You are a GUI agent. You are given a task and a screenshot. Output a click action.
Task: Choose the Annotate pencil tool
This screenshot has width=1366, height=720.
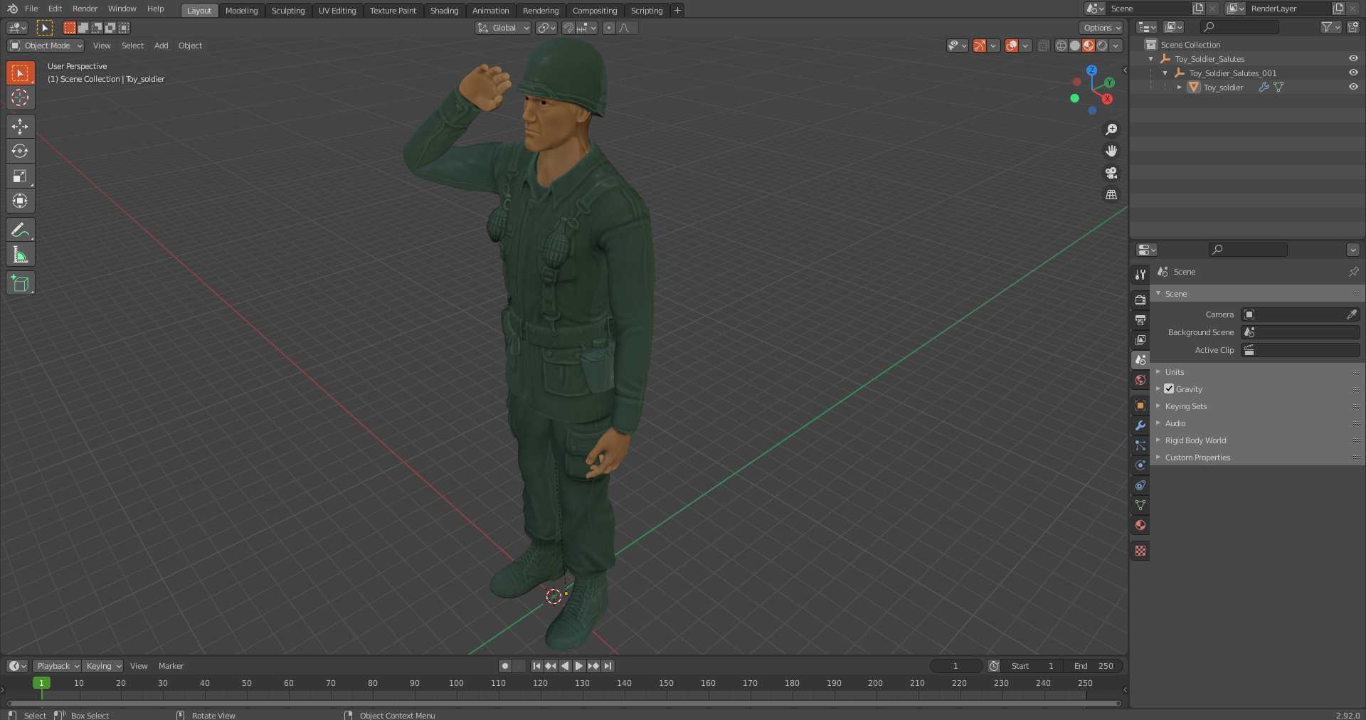[x=20, y=230]
